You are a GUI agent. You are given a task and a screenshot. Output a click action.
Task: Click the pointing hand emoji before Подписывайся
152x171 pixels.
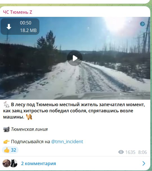click(x=6, y=142)
